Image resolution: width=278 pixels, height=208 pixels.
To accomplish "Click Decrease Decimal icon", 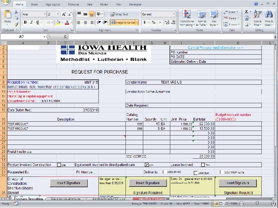I will pyautogui.click(x=173, y=22).
